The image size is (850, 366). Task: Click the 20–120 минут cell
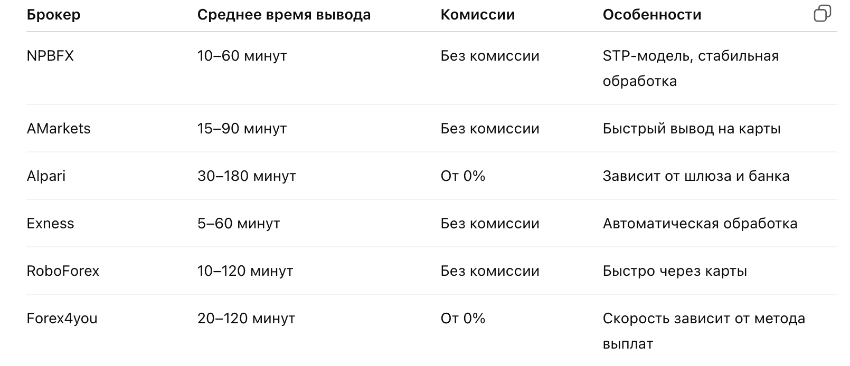(x=246, y=319)
